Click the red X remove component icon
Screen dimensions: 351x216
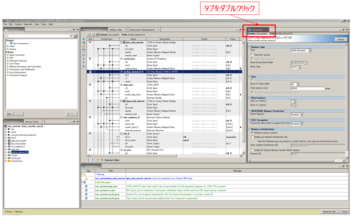(84, 46)
